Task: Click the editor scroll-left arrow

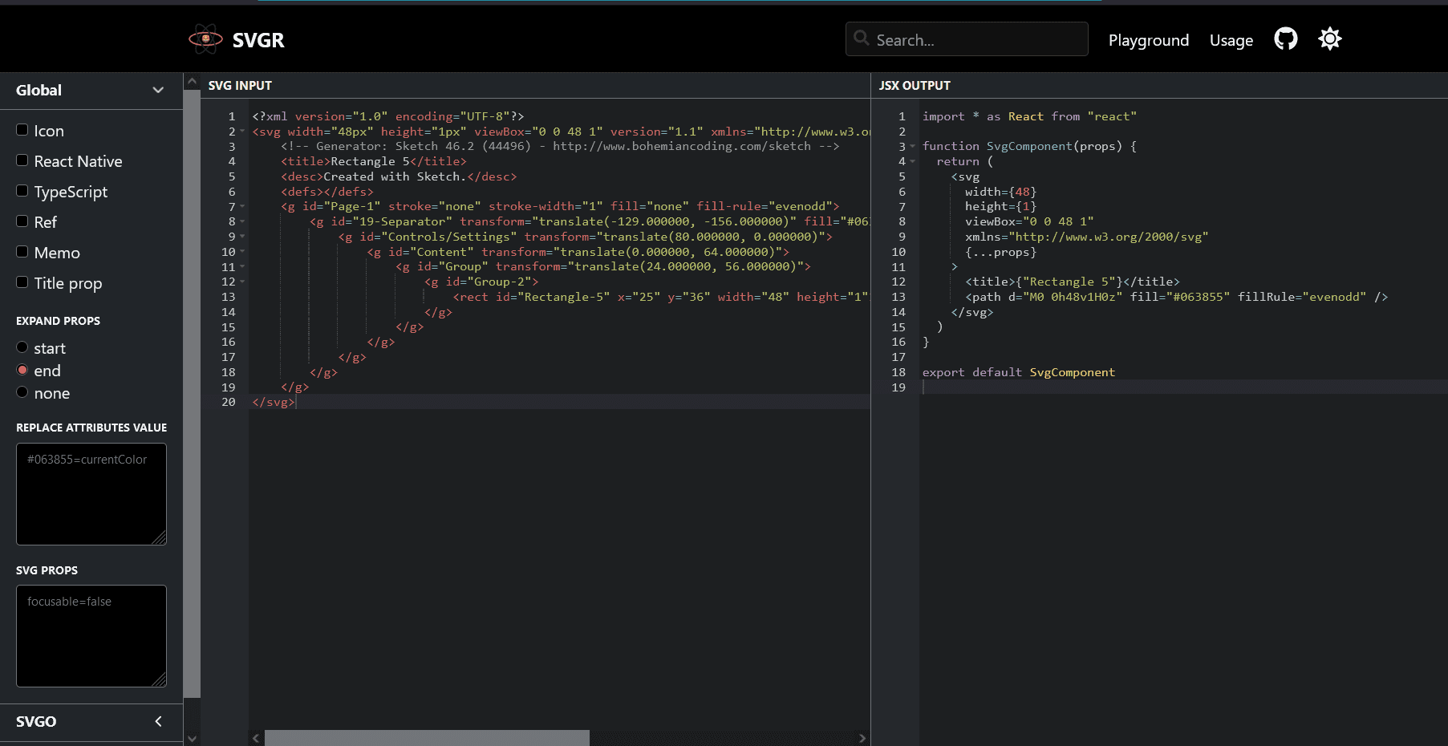Action: point(256,738)
